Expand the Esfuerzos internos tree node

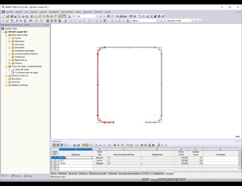(6, 76)
